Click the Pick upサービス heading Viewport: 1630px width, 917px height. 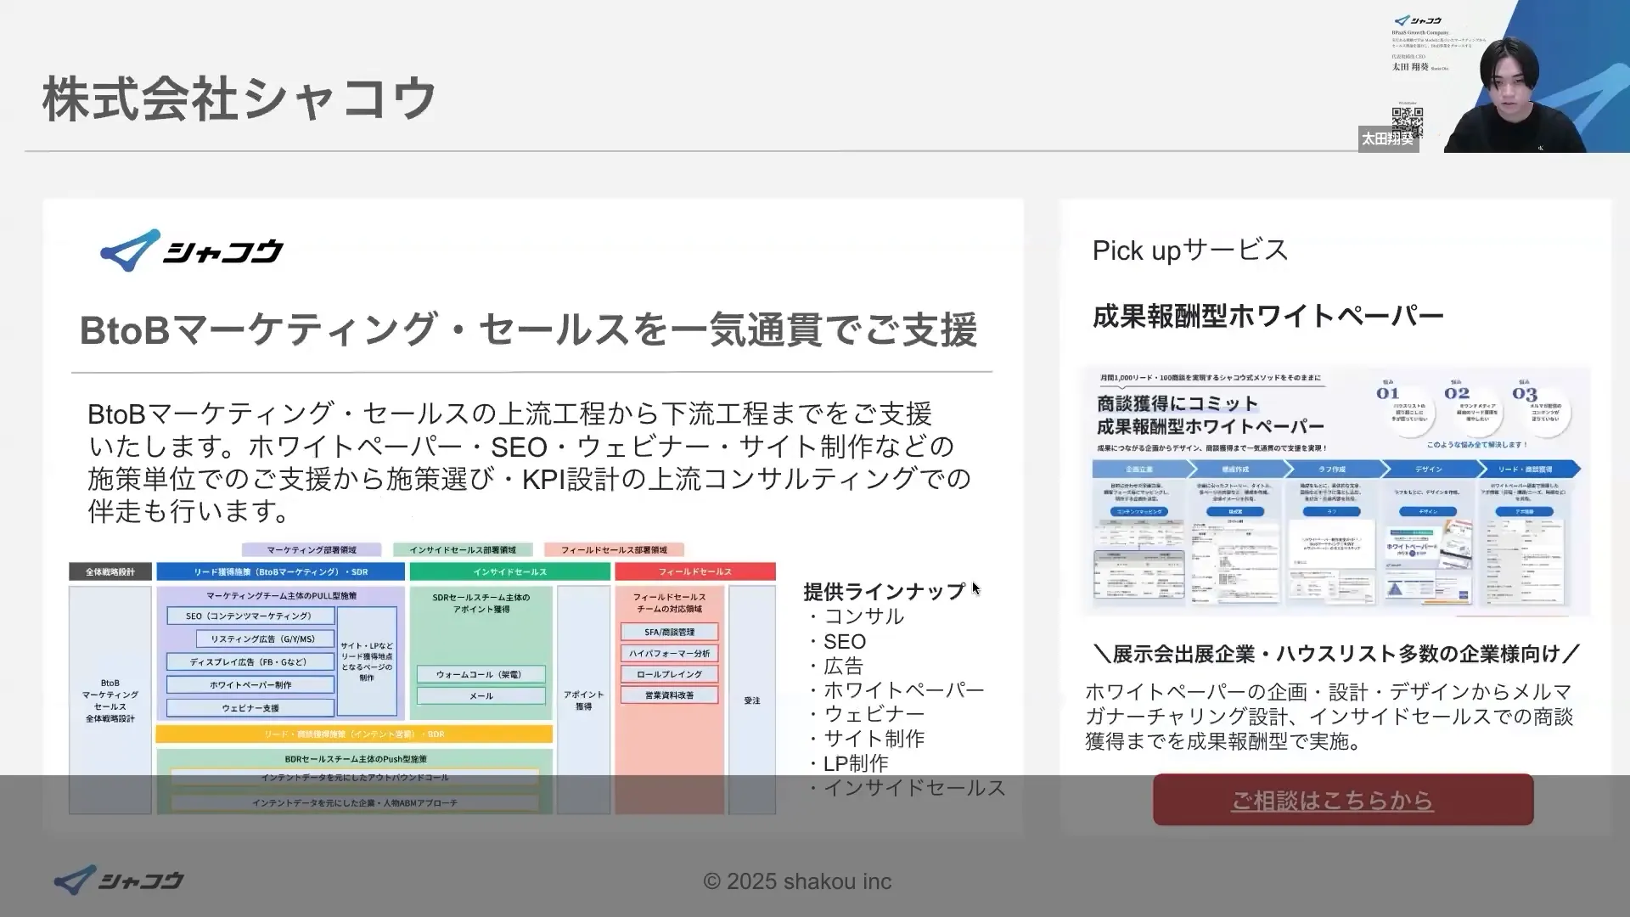1190,250
